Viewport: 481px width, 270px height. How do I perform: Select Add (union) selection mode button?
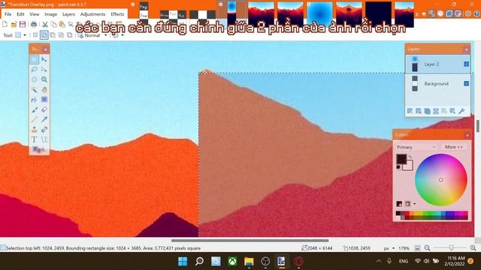[x=44, y=35]
